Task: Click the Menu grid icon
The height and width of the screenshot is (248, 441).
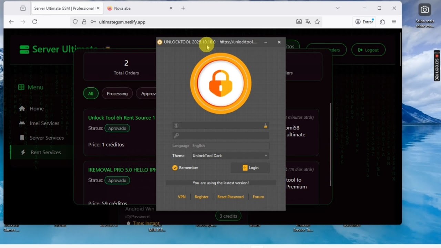Action: coord(21,87)
